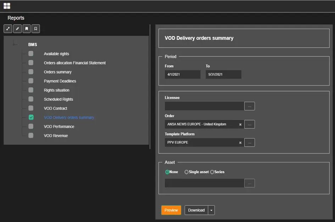This screenshot has width=335, height=222.
Task: Open the app grid menu icon
Action: click(x=7, y=6)
